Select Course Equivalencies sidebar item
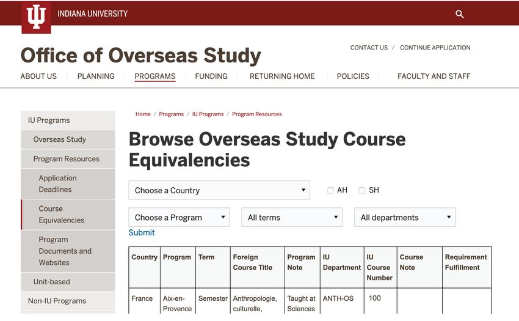The height and width of the screenshot is (321, 519). [68, 215]
